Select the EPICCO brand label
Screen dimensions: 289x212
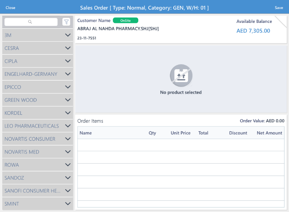[13, 87]
